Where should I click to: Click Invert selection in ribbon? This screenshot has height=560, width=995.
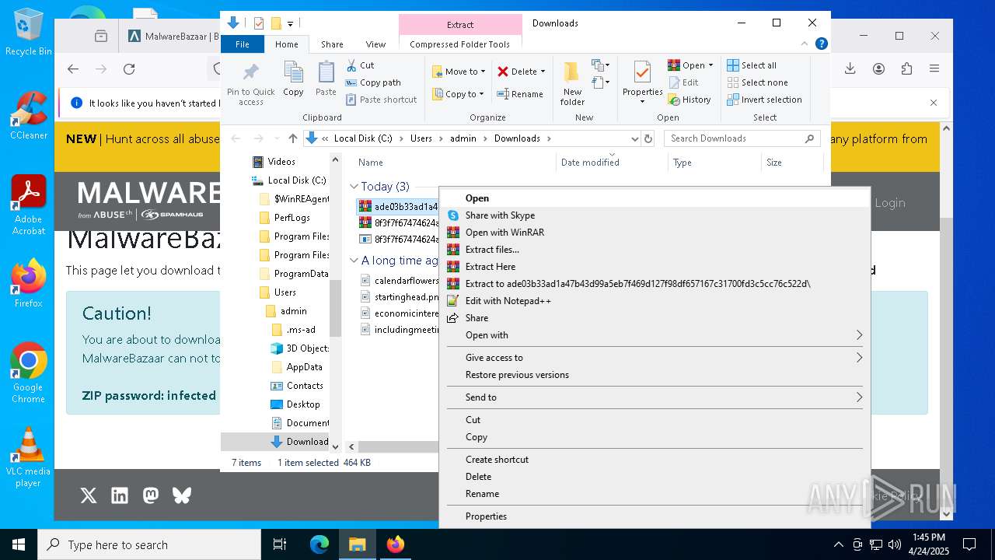pos(764,100)
